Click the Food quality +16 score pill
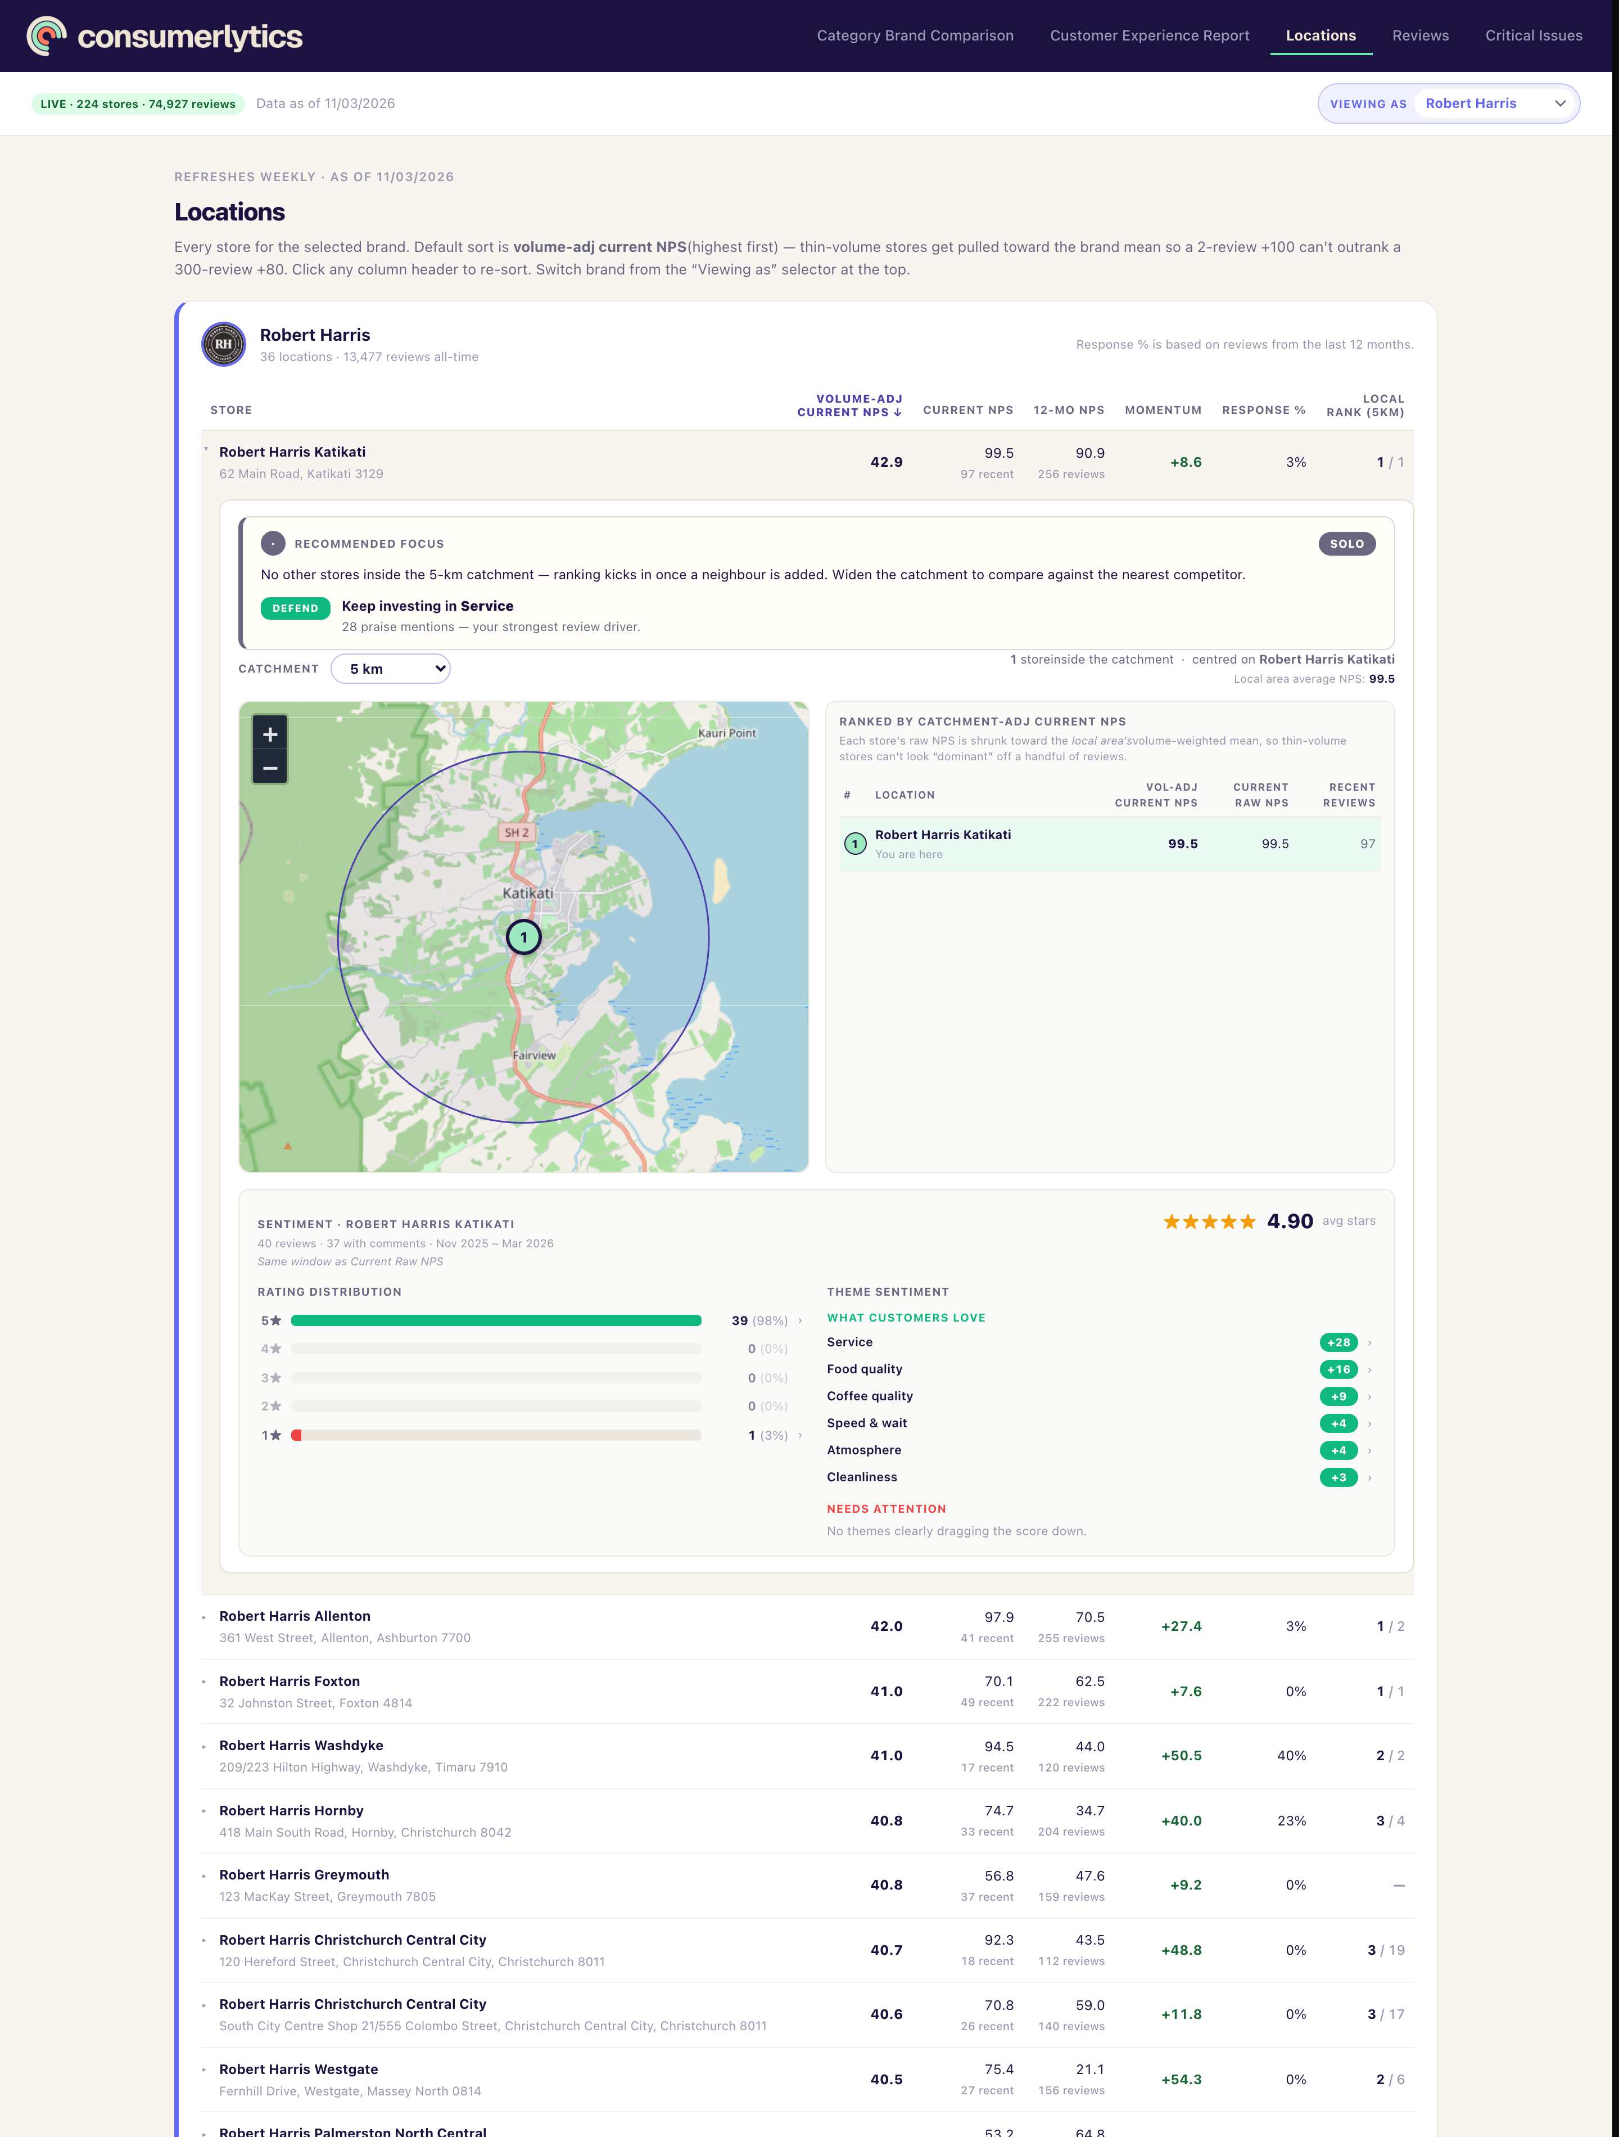The height and width of the screenshot is (2137, 1619). (x=1339, y=1370)
